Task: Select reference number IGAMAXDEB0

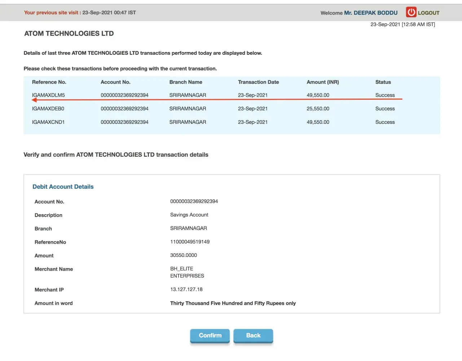Action: click(x=48, y=109)
